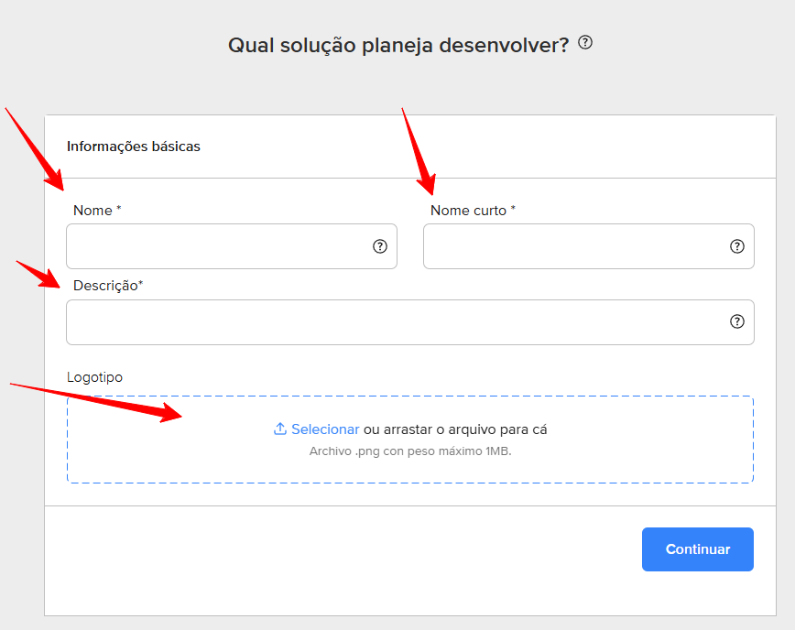Click 'ou arrastar o arquivo para cá' text
Screen dimensions: 795x630
click(455, 429)
